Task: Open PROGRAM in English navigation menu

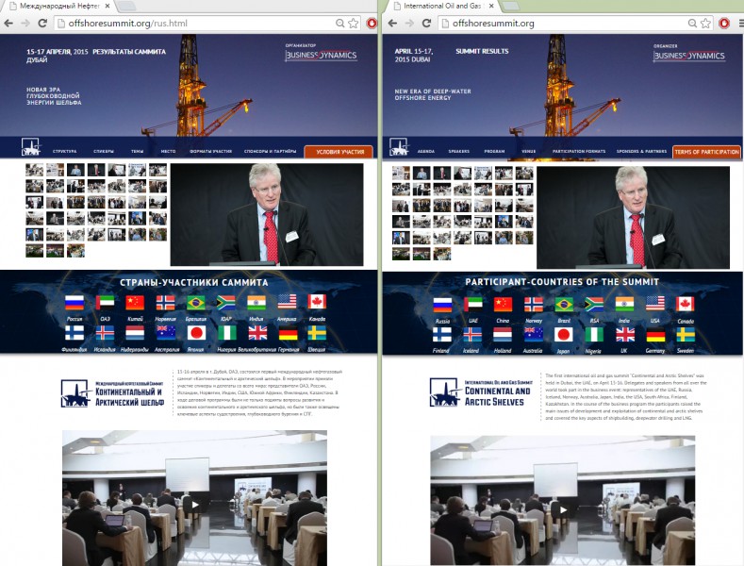Action: coord(494,152)
